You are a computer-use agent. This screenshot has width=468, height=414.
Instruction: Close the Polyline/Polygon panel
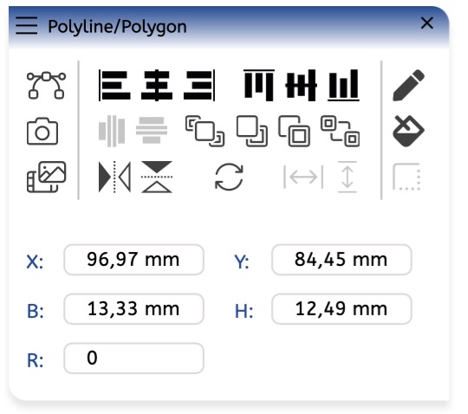point(426,23)
